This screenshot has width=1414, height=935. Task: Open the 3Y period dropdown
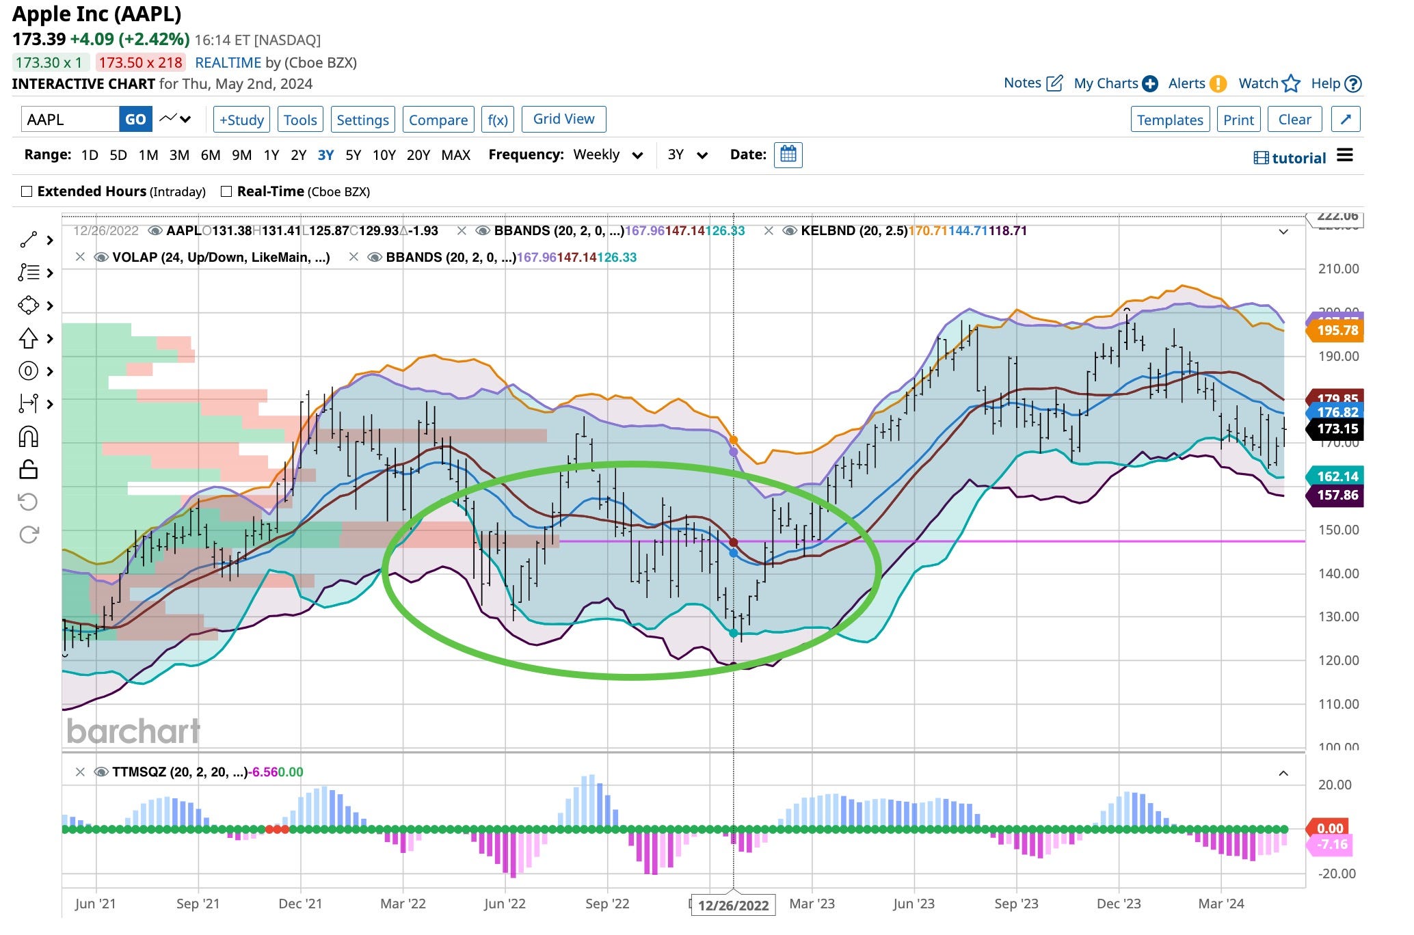687,155
